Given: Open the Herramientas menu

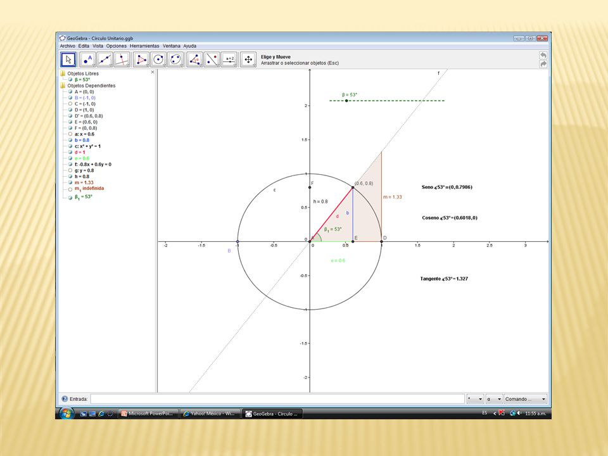Looking at the screenshot, I should (x=144, y=46).
